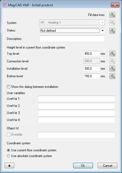Click the 'Description:' label
The height and width of the screenshot is (173, 122).
pos(14,39)
